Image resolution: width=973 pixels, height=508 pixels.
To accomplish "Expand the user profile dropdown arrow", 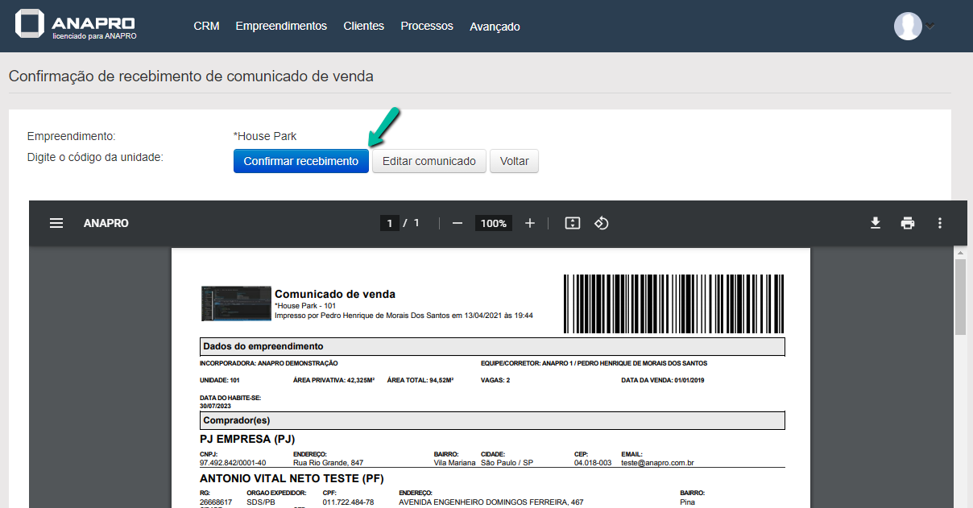I will point(930,26).
